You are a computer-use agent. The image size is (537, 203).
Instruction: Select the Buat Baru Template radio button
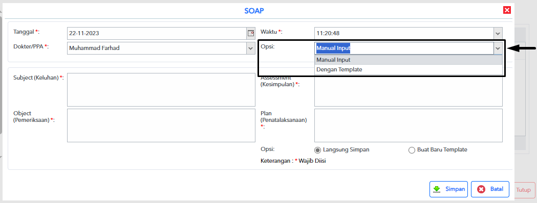coord(412,150)
